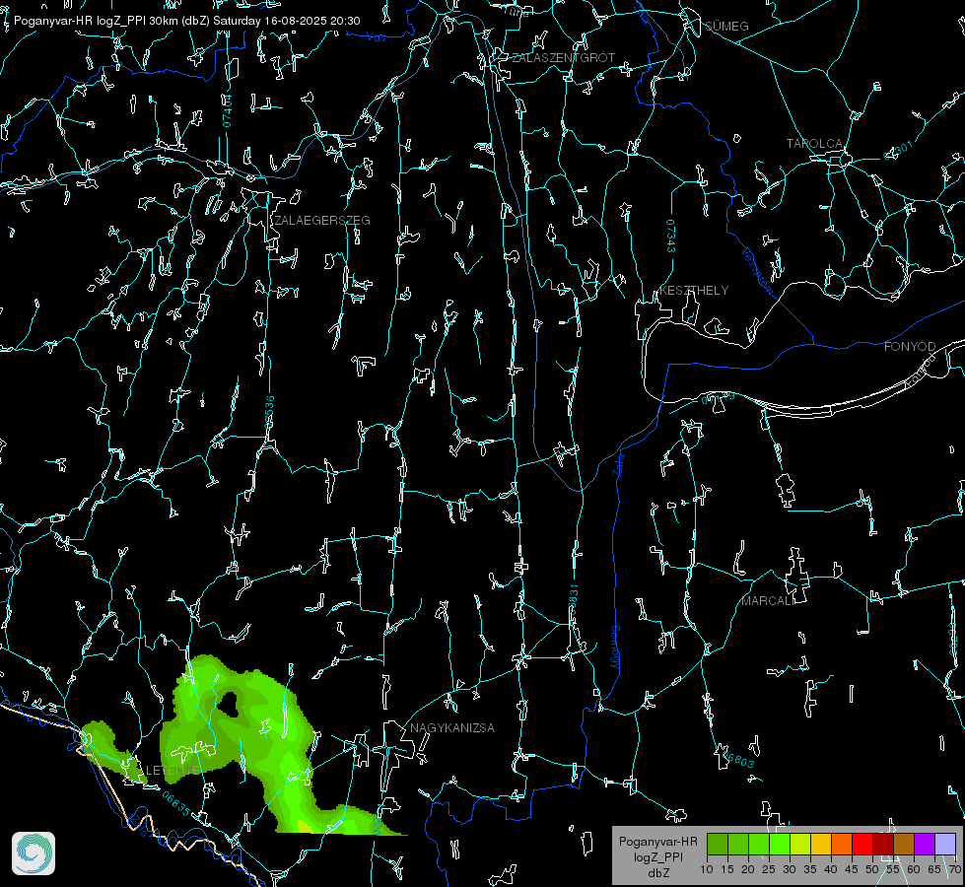
Task: Click the swirl logo icon
Action: pyautogui.click(x=34, y=853)
